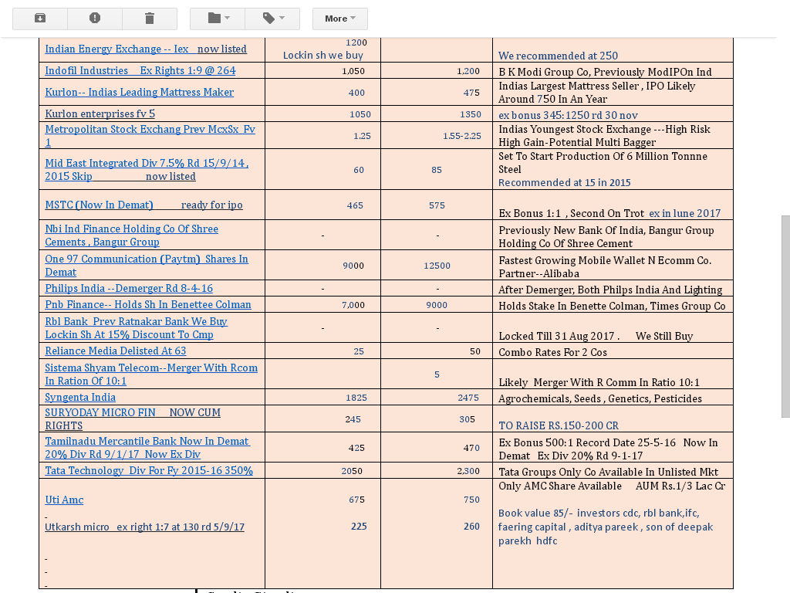The height and width of the screenshot is (593, 790).
Task: Open the Move to folder dropdown
Action: tap(218, 19)
